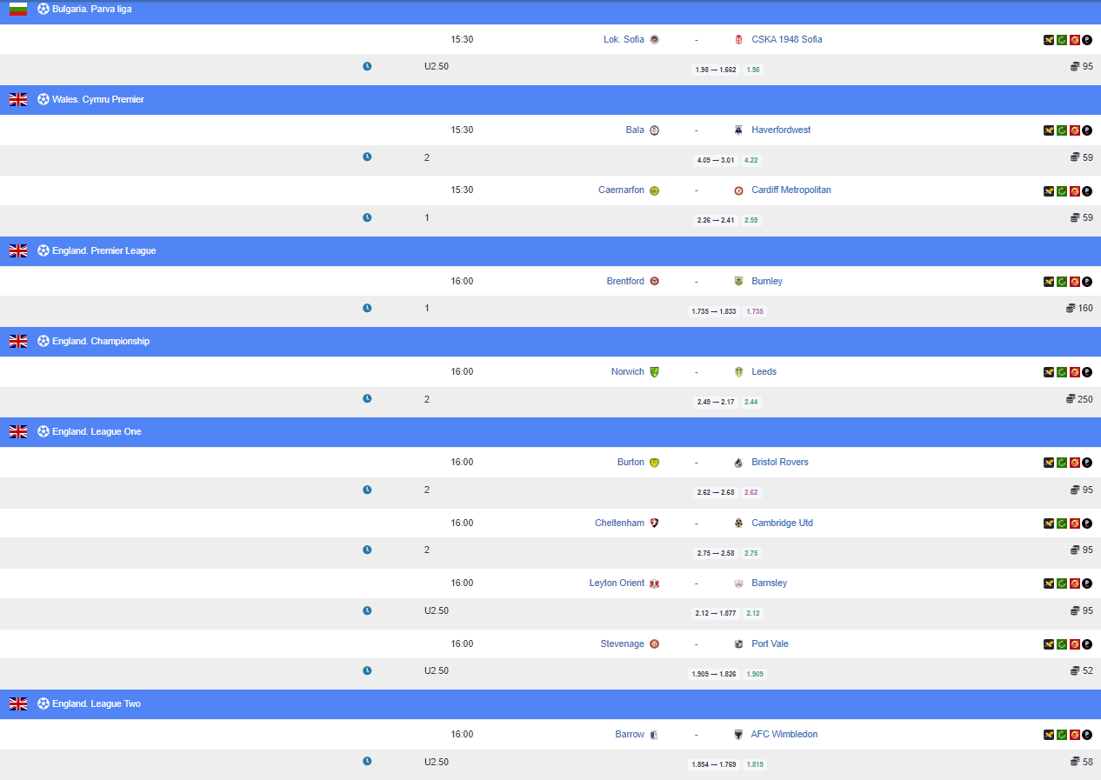
Task: Click football icon in England. Premier League header
Action: click(x=43, y=250)
